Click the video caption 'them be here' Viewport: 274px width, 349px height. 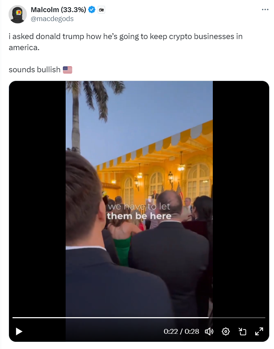coord(139,216)
